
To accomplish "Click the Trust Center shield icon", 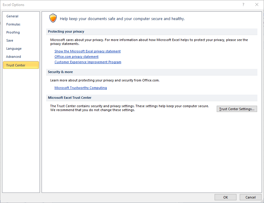I will click(53, 18).
